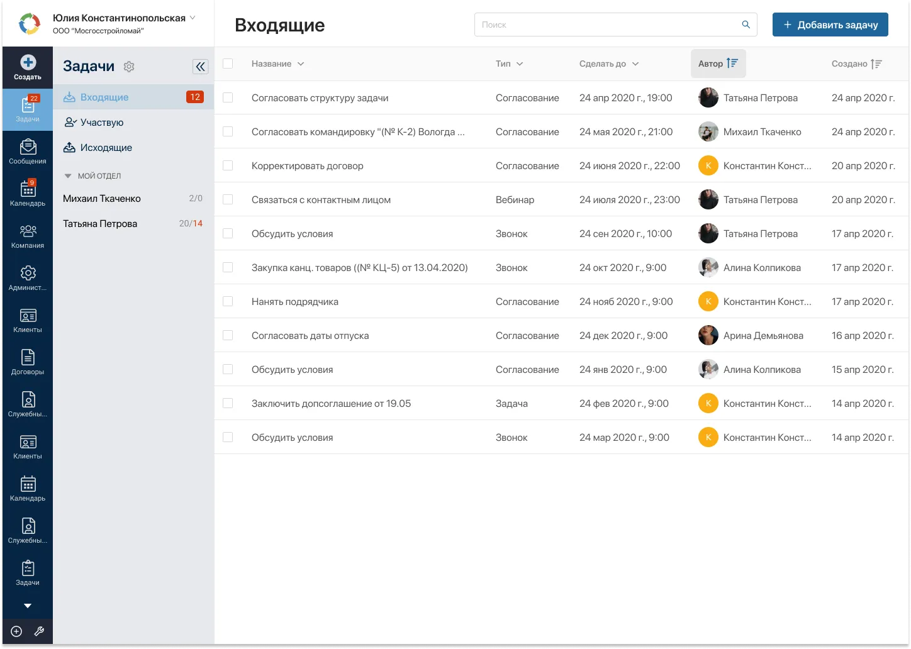Screen dimensions: 911x649
Task: Open the lower Служебные sidebar item
Action: (x=28, y=531)
